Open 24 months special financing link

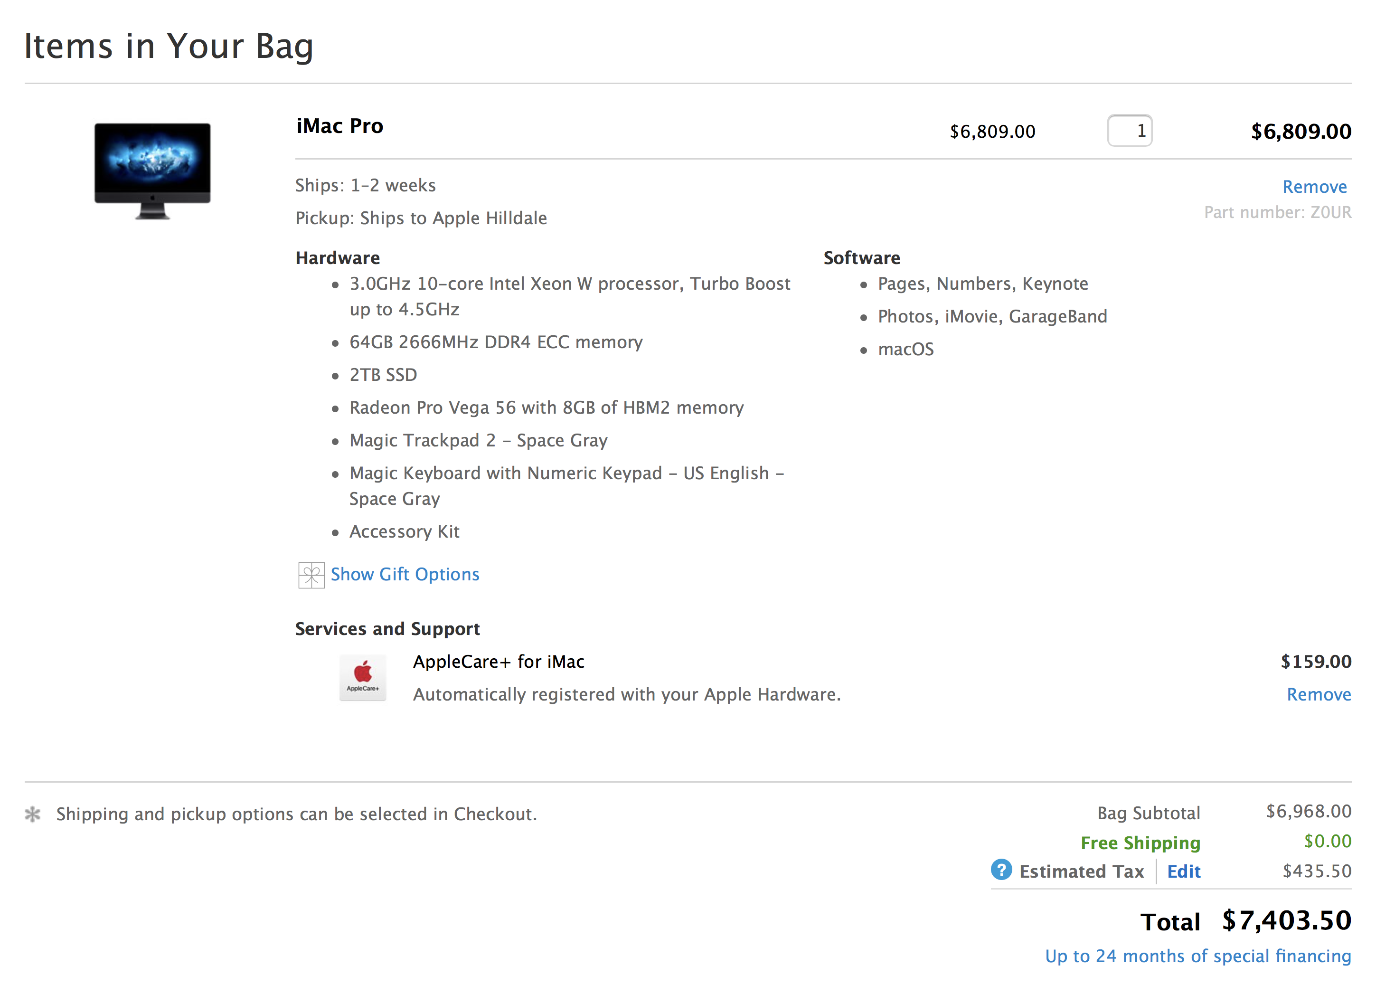click(x=1198, y=957)
